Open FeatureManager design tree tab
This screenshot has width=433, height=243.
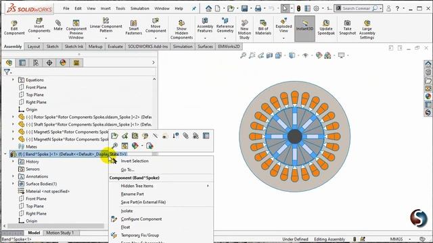point(9,63)
